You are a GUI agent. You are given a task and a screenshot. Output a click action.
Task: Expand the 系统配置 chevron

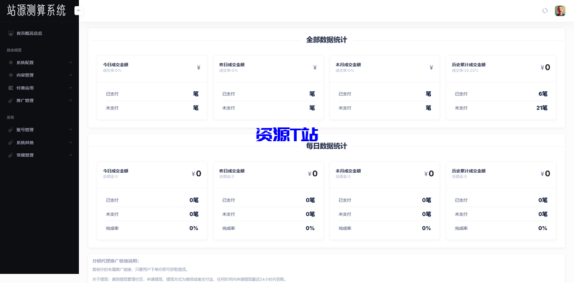tap(71, 63)
